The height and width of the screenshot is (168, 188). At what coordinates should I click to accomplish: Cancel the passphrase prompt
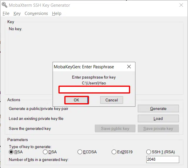(x=112, y=100)
